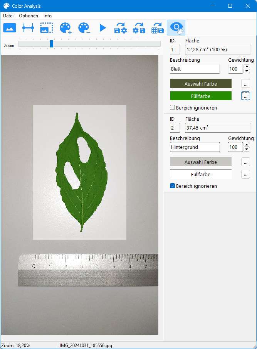257x349 pixels.
Task: Click the open image toolbar icon
Action: (10, 28)
